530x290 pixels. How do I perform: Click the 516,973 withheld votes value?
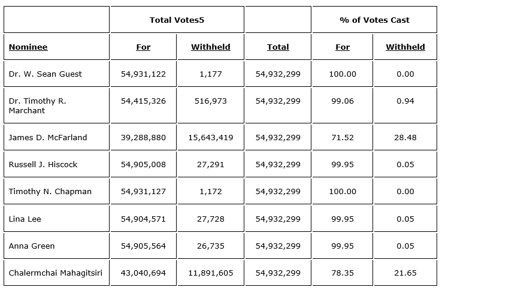(211, 101)
